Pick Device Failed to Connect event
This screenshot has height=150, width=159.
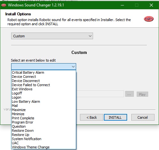(44, 85)
